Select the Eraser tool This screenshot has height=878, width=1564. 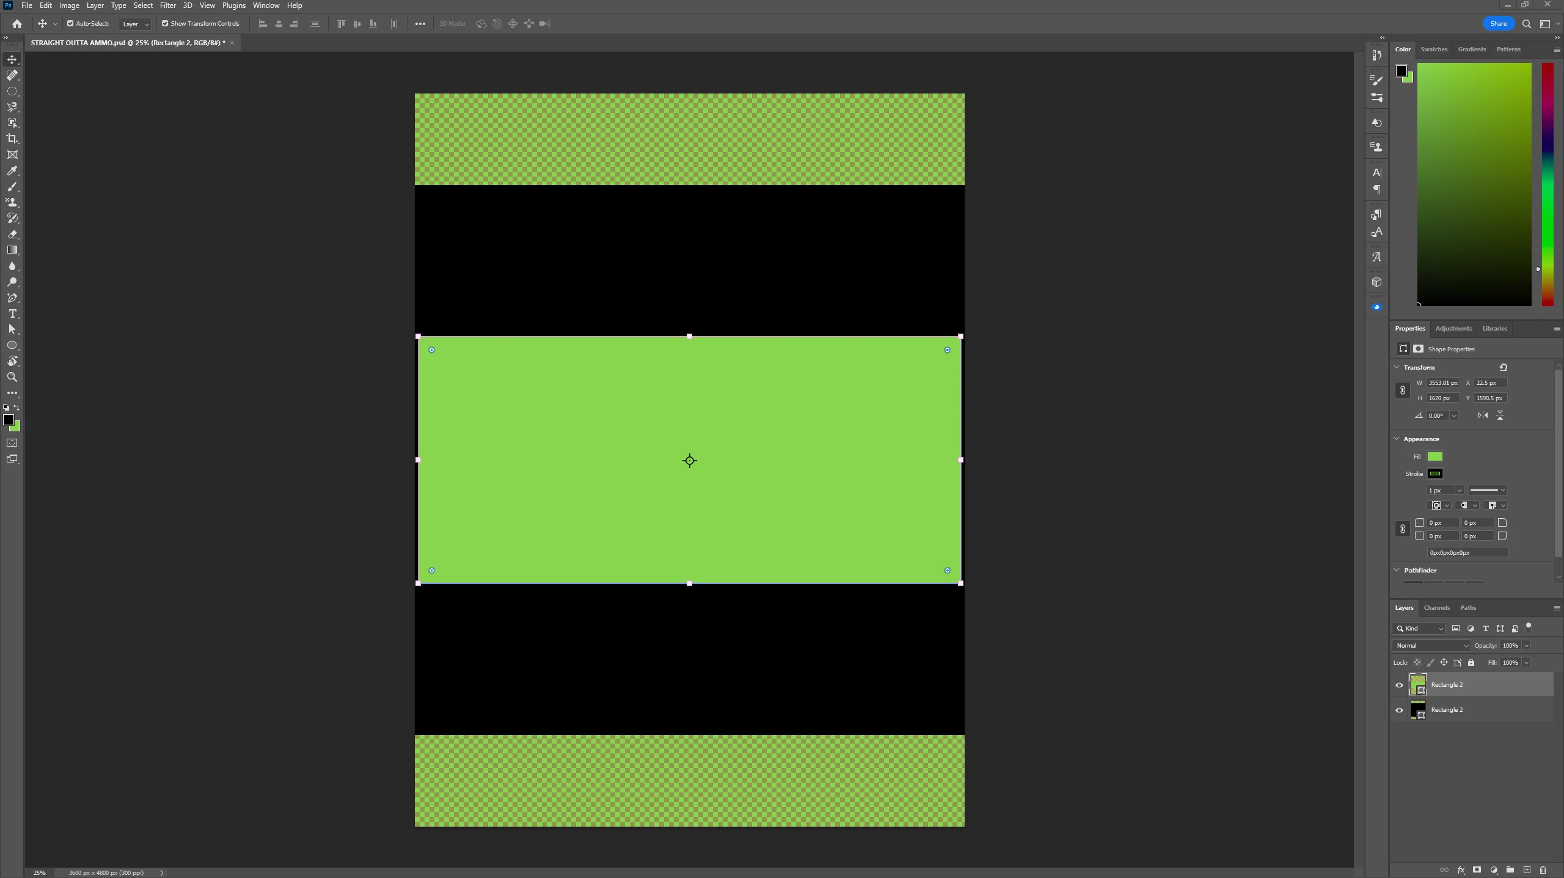tap(12, 234)
